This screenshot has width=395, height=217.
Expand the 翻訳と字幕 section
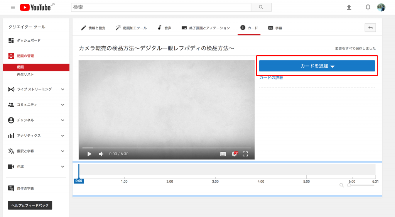(62, 151)
